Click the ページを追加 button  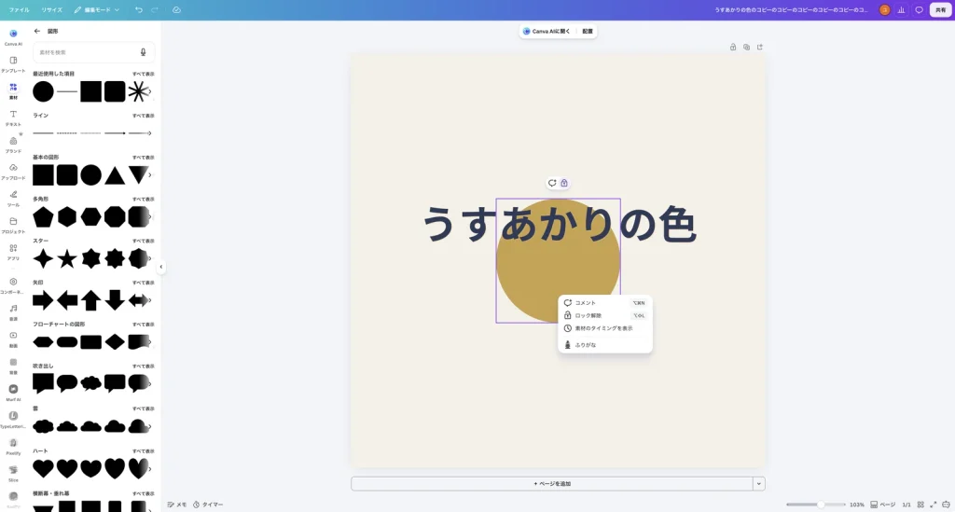[x=552, y=483]
